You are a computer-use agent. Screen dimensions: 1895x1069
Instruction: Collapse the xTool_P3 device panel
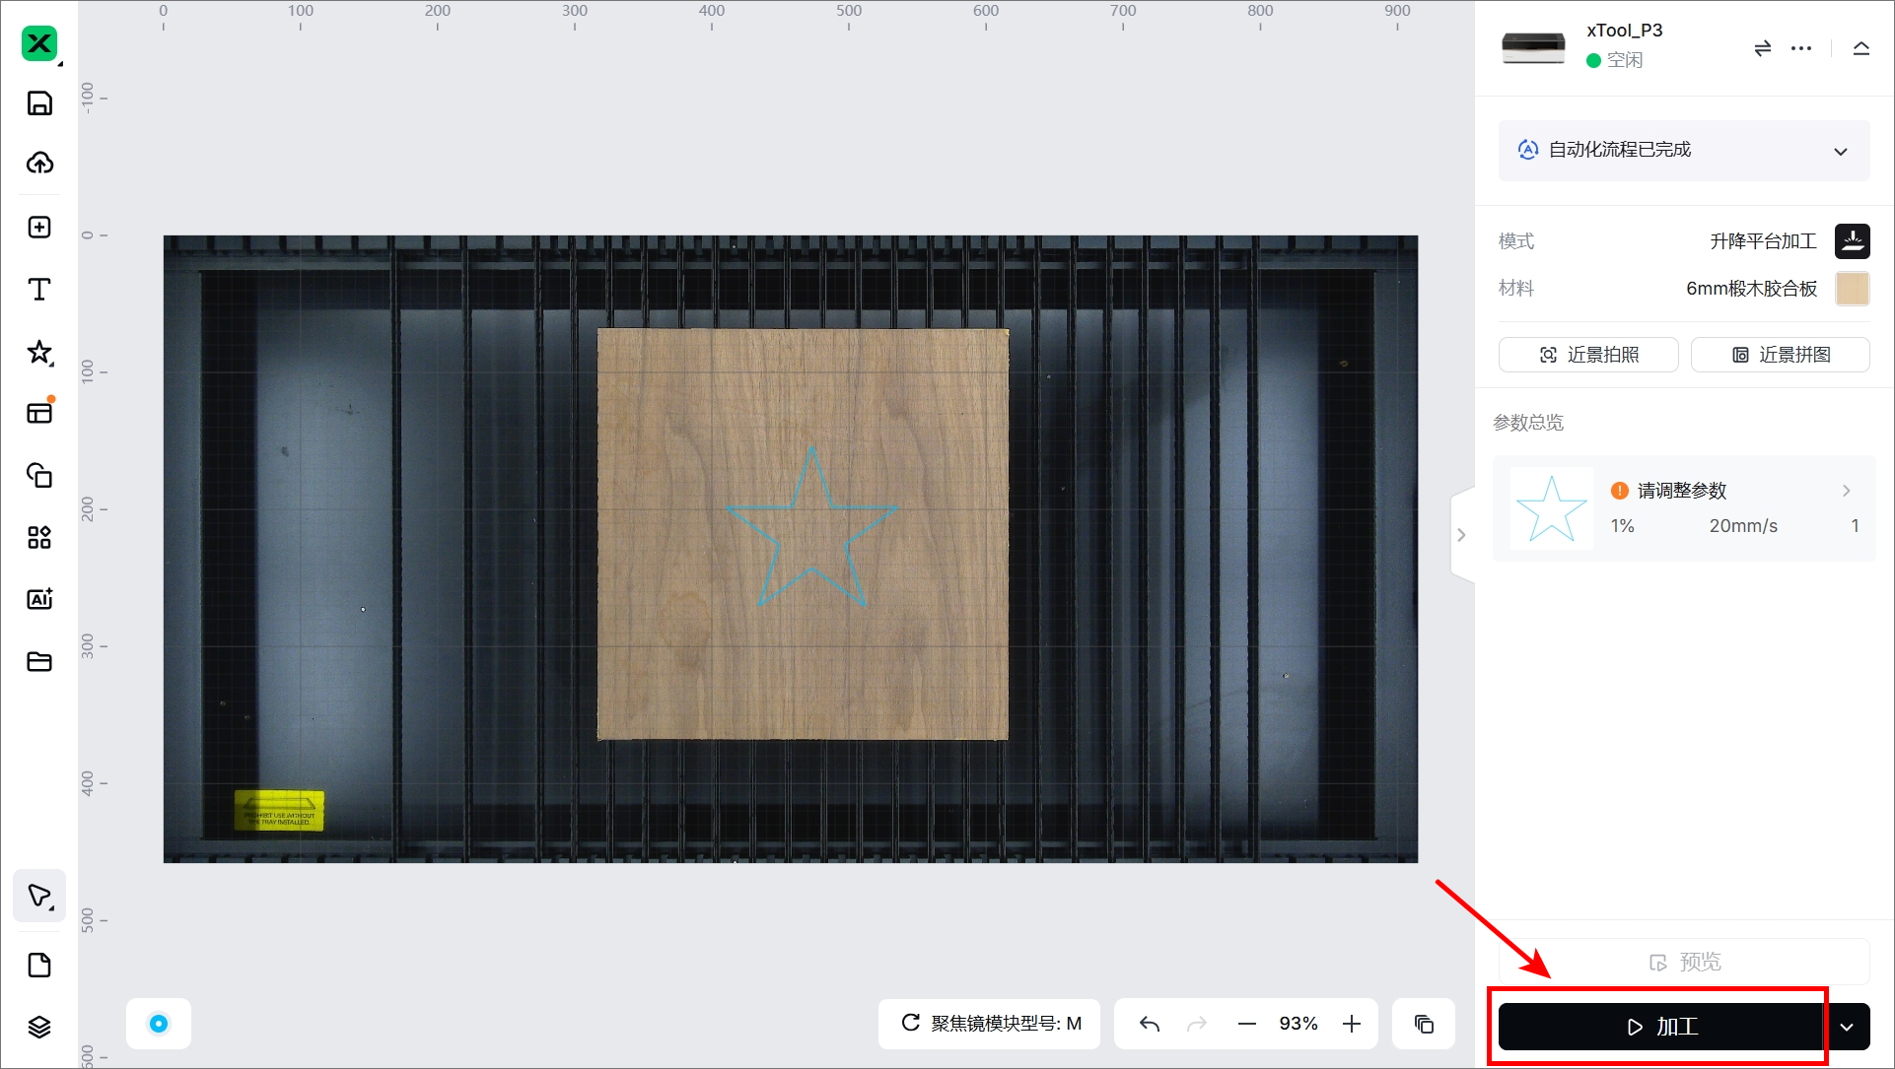click(1861, 48)
